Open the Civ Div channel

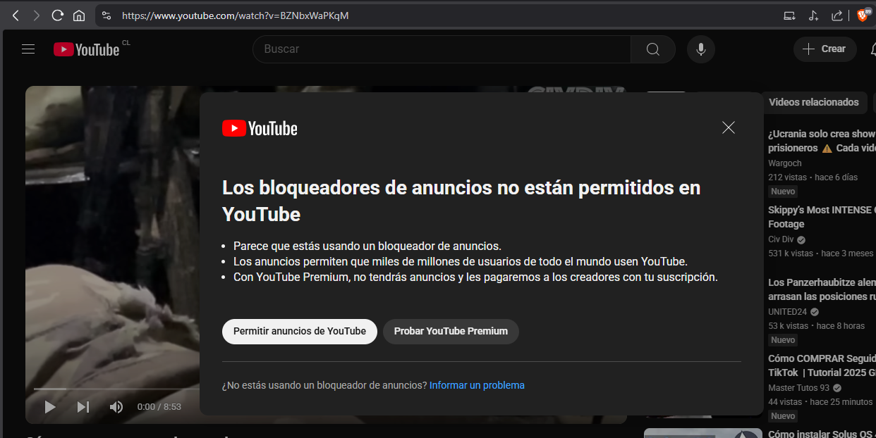point(782,239)
